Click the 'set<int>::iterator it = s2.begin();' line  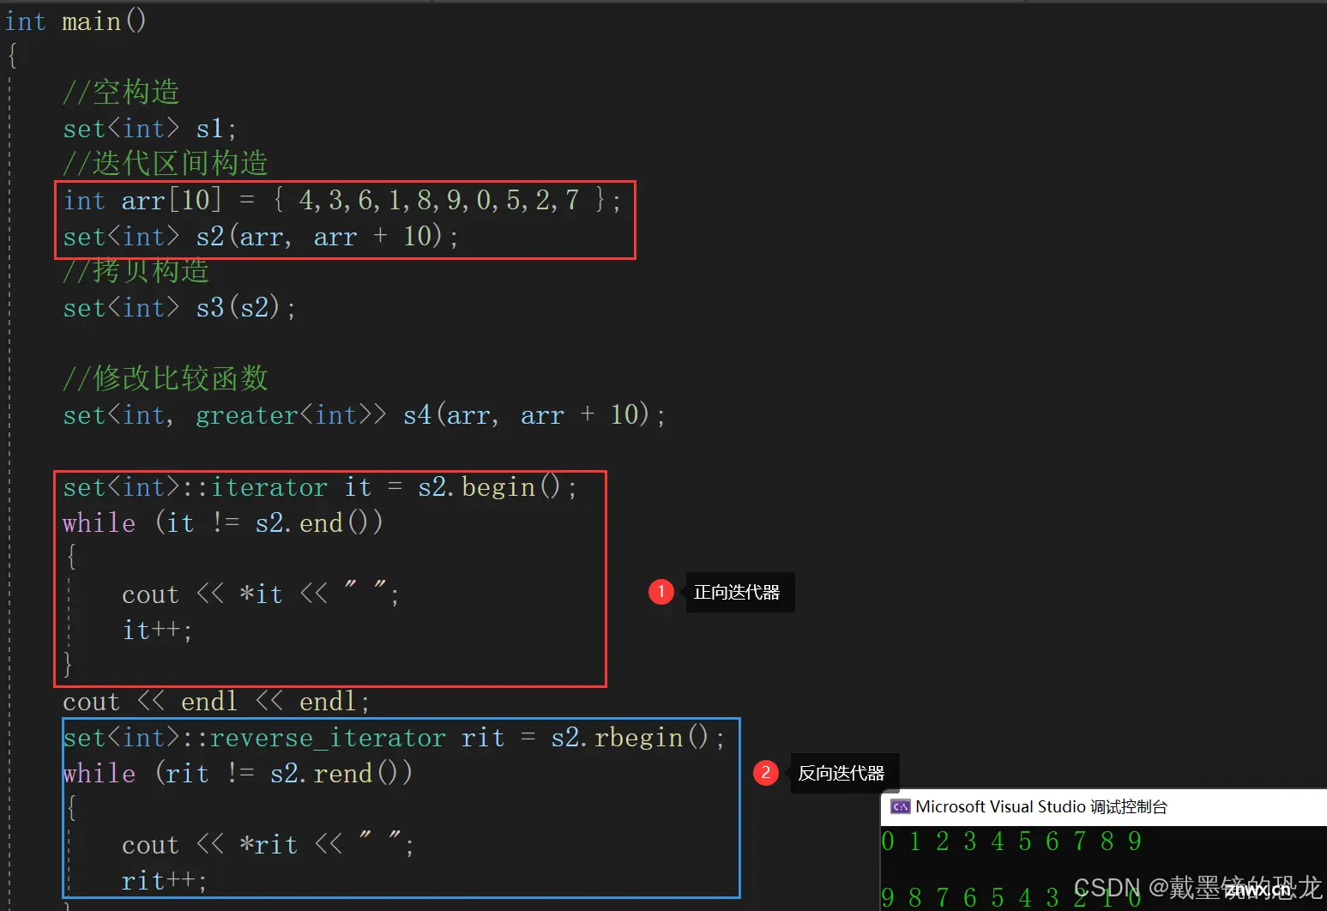pyautogui.click(x=319, y=487)
